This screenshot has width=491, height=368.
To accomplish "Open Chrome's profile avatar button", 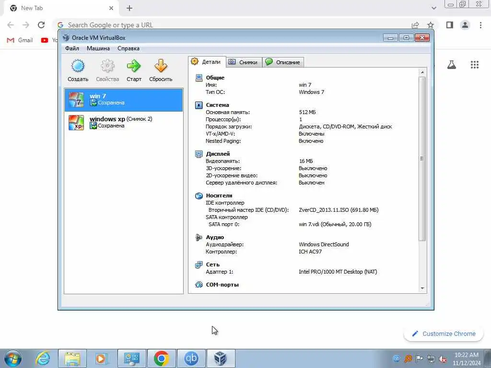I will pyautogui.click(x=465, y=25).
